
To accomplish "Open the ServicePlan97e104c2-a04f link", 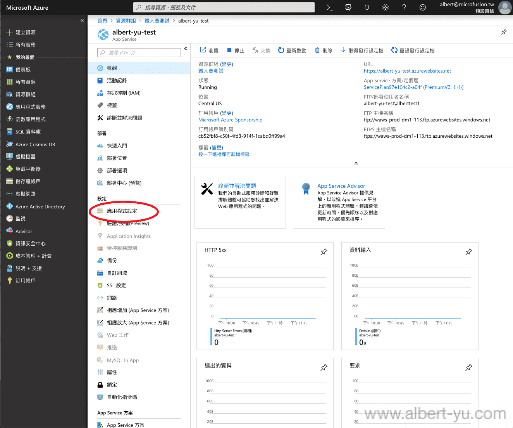I will (x=413, y=87).
